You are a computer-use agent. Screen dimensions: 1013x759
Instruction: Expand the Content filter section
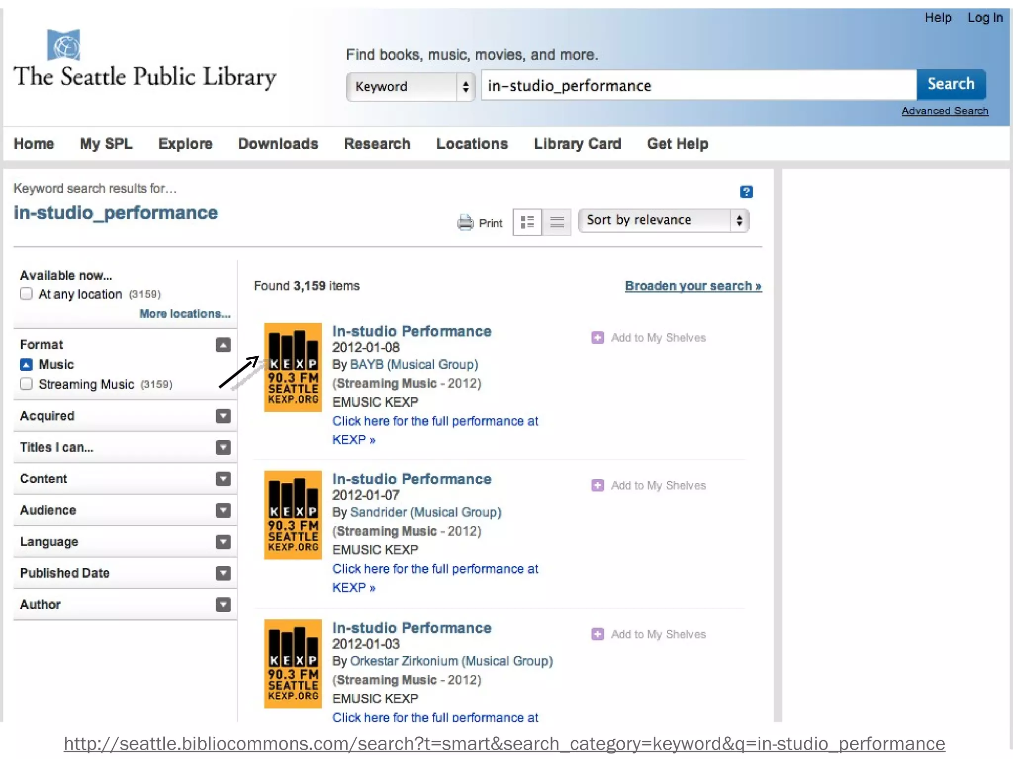223,479
